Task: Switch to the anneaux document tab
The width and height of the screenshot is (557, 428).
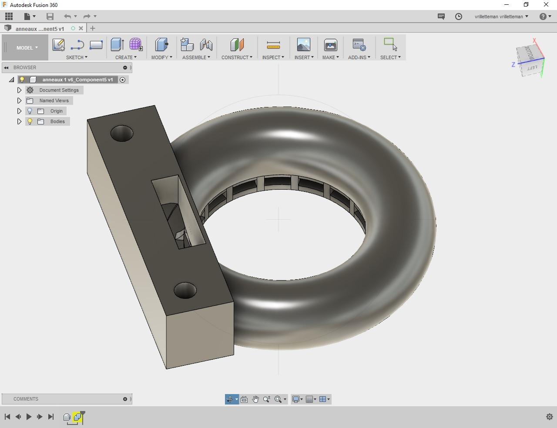Action: [x=40, y=29]
